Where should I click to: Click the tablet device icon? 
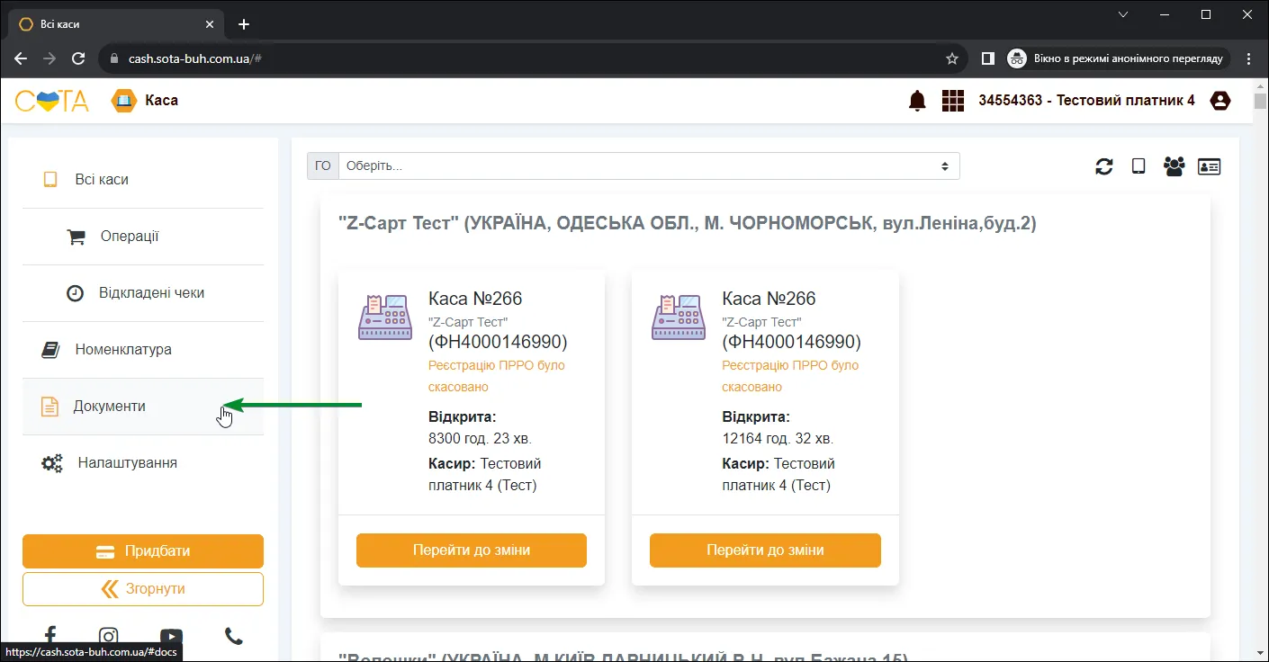pyautogui.click(x=1138, y=166)
